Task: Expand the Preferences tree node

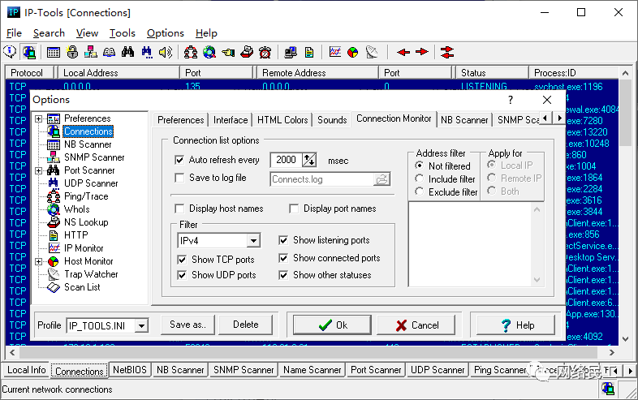Action: [38, 118]
